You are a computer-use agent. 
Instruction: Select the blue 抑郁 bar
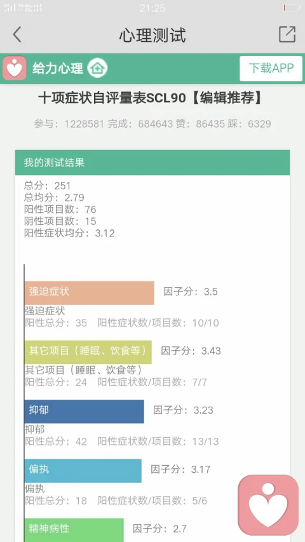click(84, 411)
